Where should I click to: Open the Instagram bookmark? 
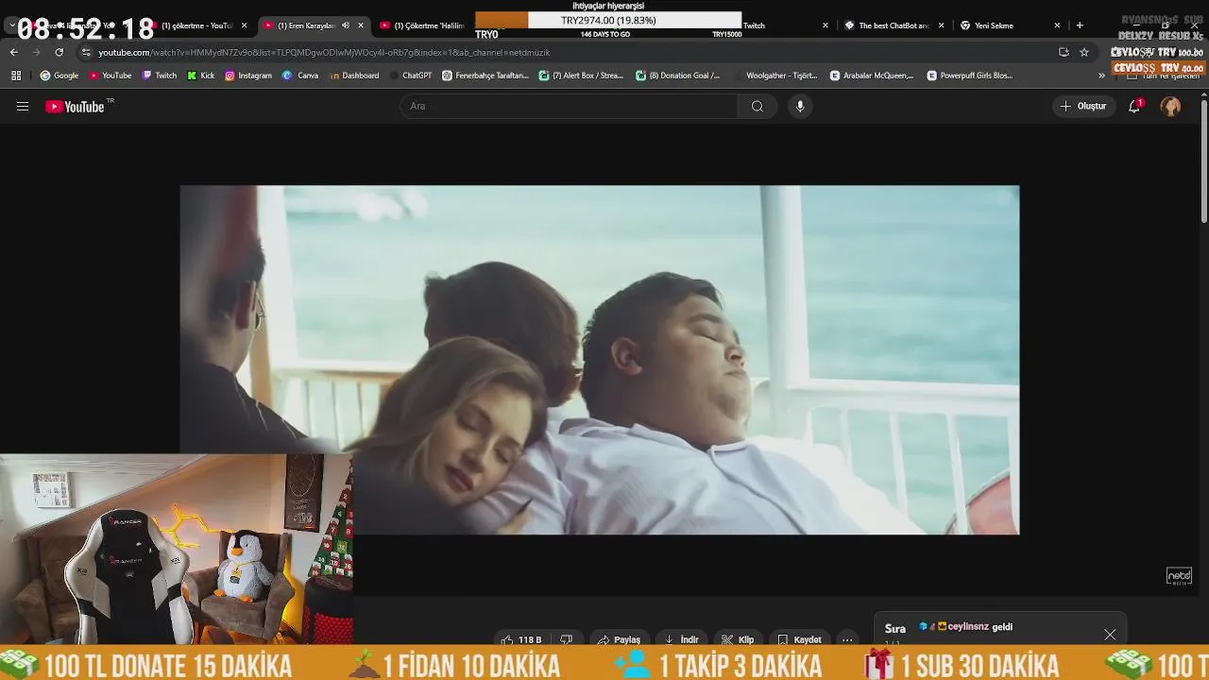[248, 76]
